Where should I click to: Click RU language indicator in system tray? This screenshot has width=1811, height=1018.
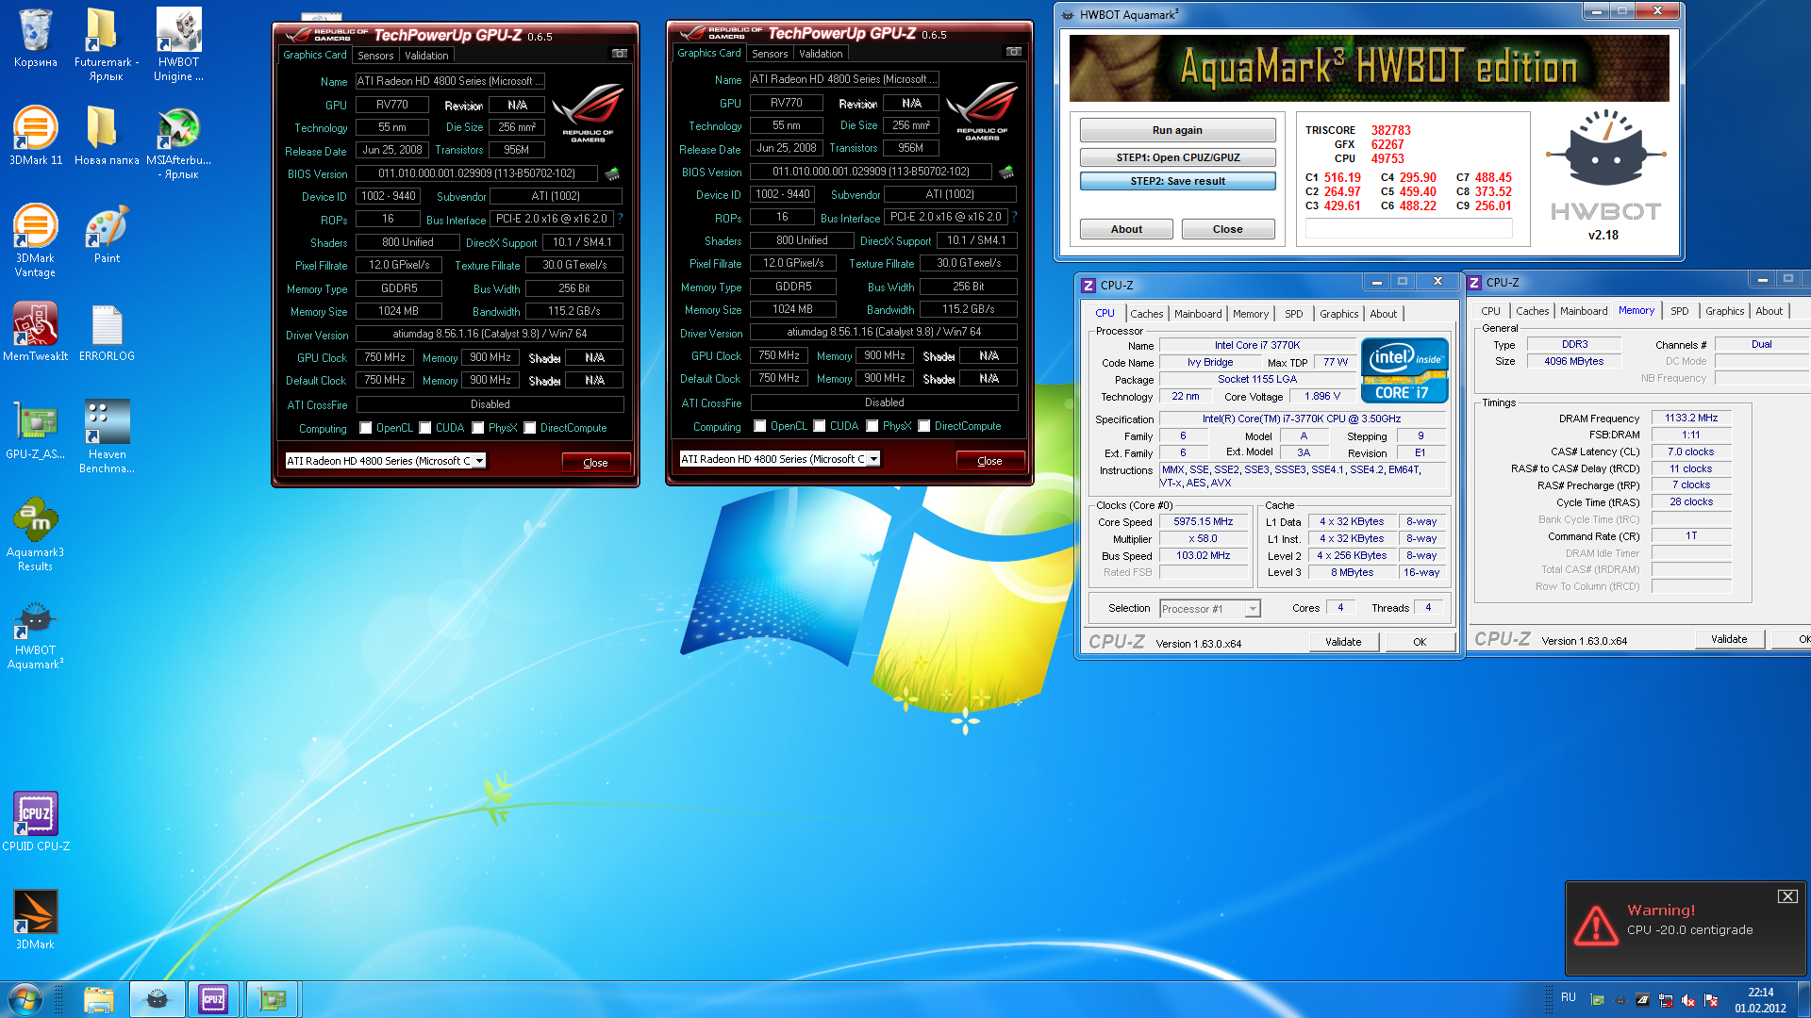(x=1569, y=997)
